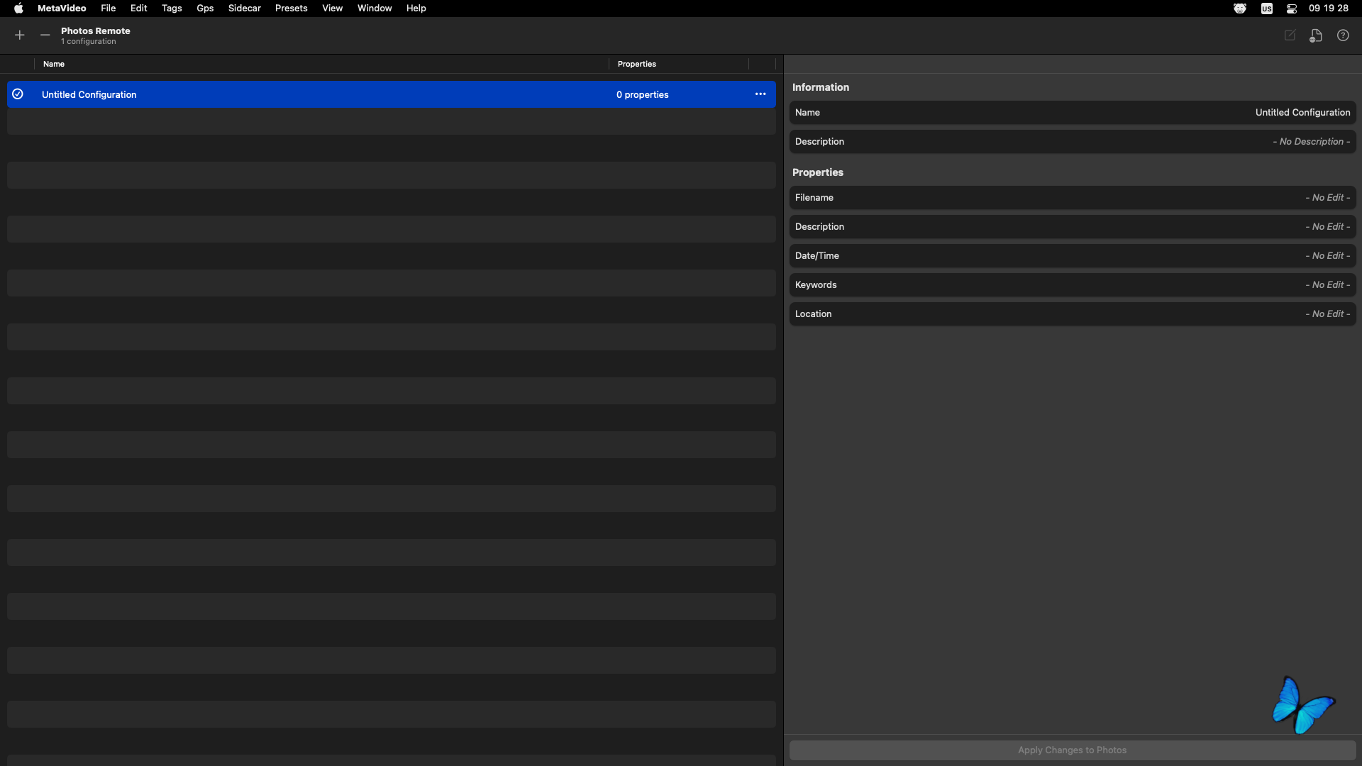Image resolution: width=1362 pixels, height=766 pixels.
Task: Open the Location property edit options
Action: point(1327,314)
